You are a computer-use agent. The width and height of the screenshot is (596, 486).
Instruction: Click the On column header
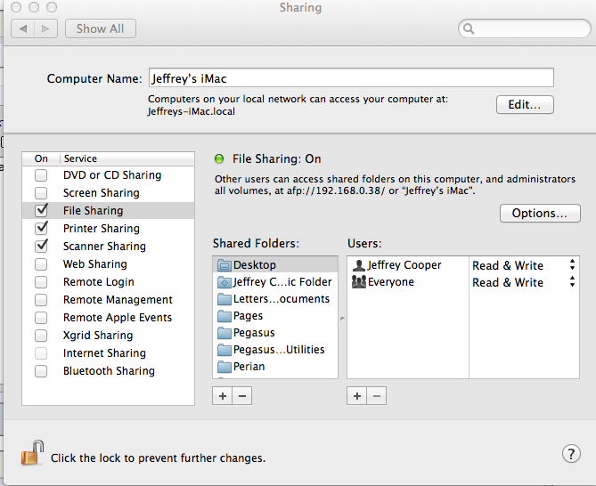tap(41, 158)
